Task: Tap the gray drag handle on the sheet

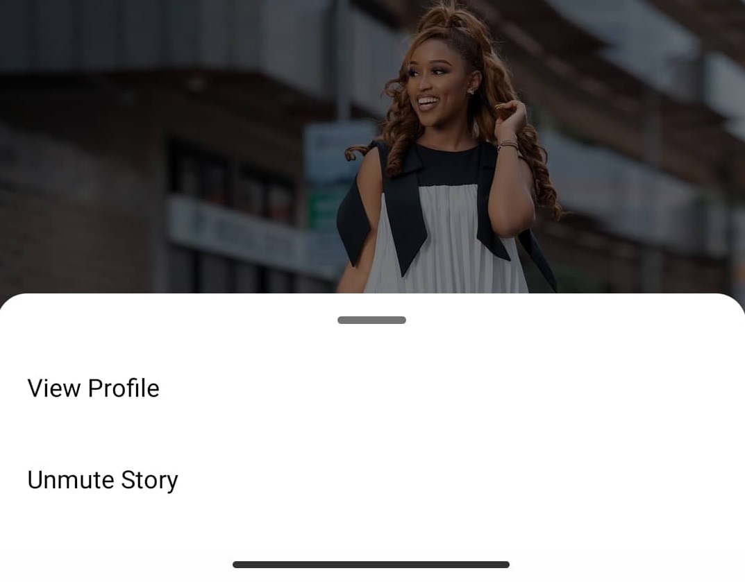Action: [x=371, y=320]
